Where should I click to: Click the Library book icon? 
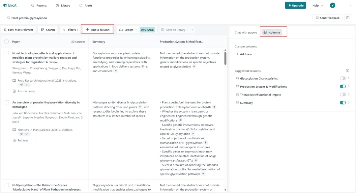click(x=57, y=5)
